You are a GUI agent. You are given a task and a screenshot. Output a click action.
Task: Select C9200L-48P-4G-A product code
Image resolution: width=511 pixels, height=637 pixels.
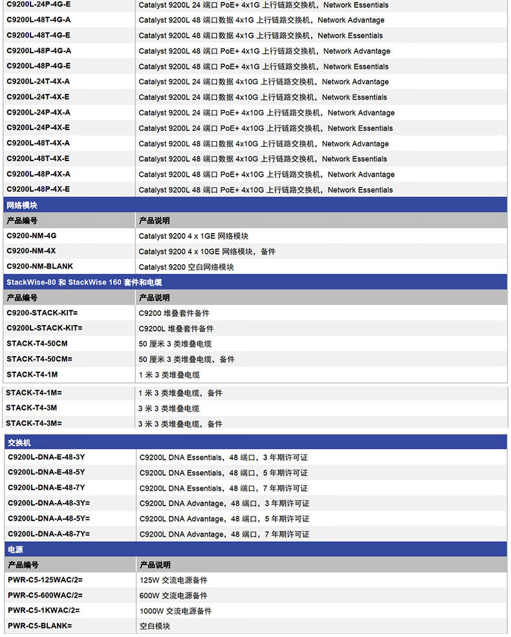coord(39,50)
